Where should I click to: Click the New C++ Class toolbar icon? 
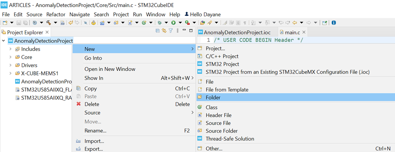click(144, 23)
